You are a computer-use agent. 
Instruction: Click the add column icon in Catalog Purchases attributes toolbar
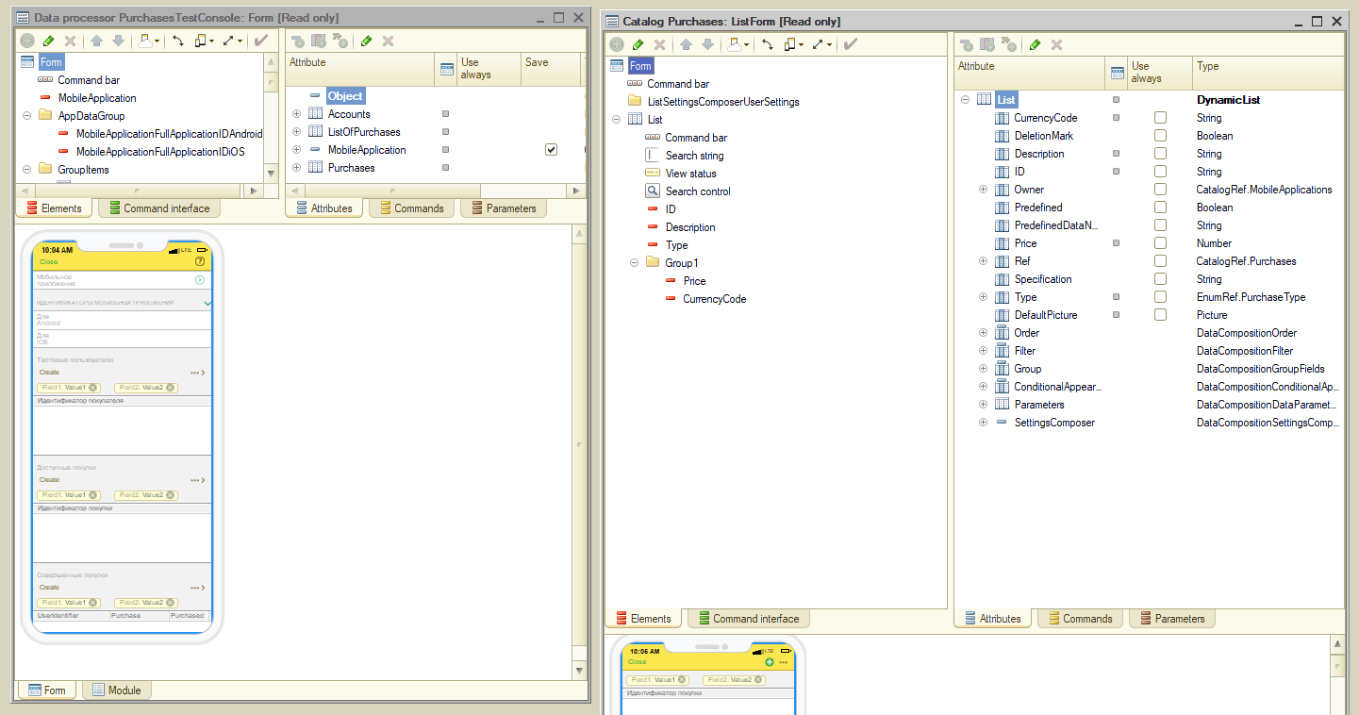(987, 44)
